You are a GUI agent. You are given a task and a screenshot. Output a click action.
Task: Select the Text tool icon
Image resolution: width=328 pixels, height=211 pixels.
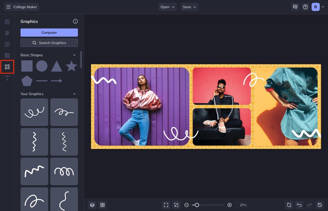[7, 78]
